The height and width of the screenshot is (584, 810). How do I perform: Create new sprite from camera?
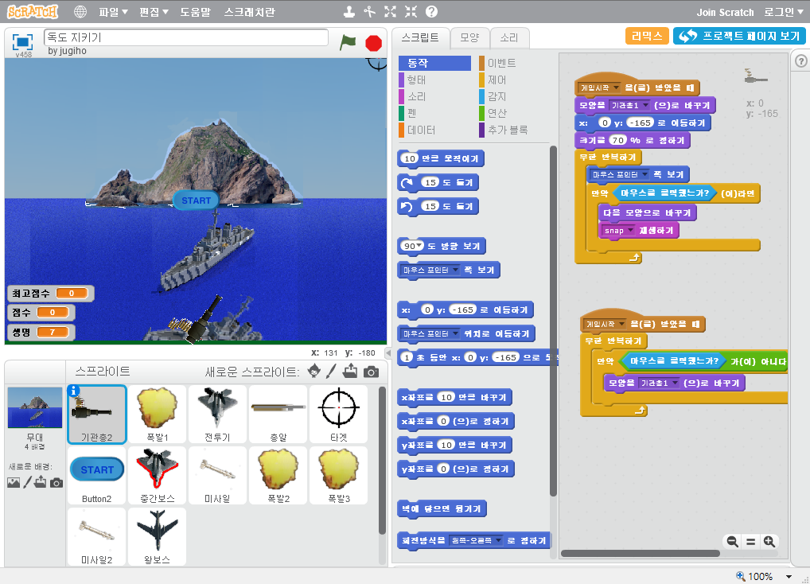point(371,372)
